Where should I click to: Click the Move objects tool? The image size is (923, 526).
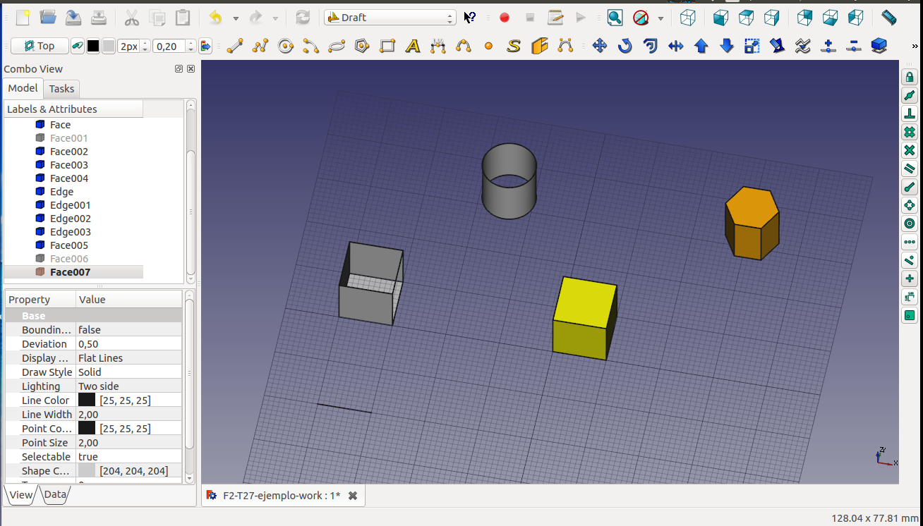tap(600, 47)
